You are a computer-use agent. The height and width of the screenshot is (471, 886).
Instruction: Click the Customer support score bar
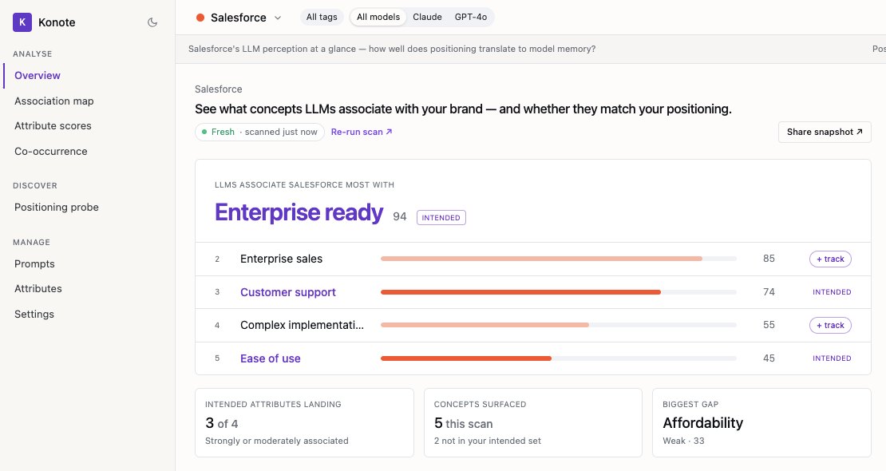tap(558, 292)
